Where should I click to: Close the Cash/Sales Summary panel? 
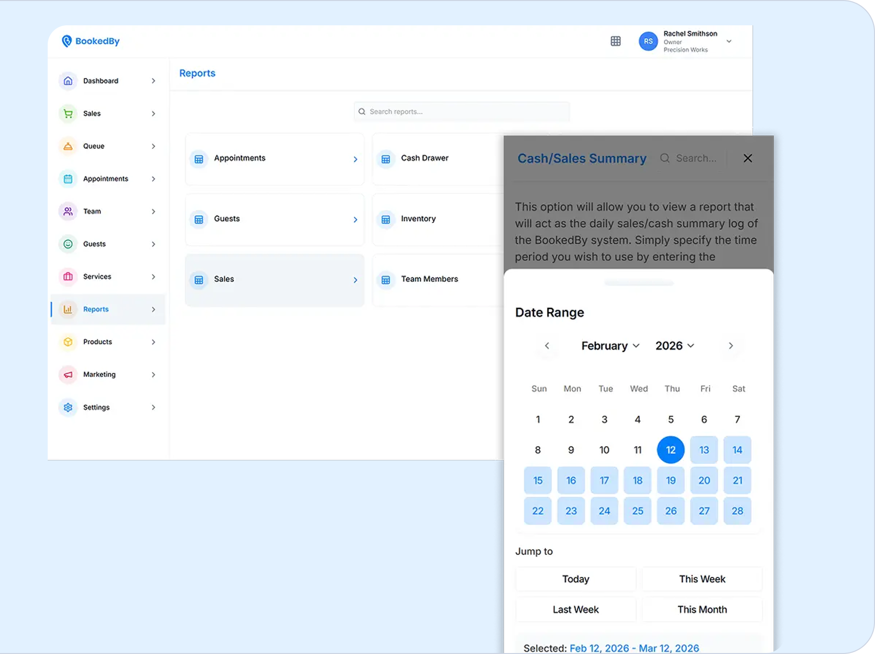748,158
